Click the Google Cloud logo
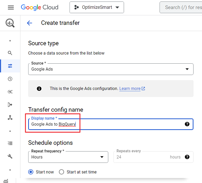This screenshot has width=202, height=183. tap(40, 7)
